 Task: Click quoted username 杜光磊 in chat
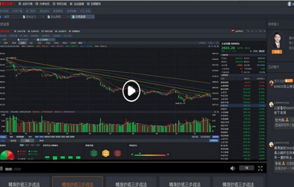click(280, 120)
